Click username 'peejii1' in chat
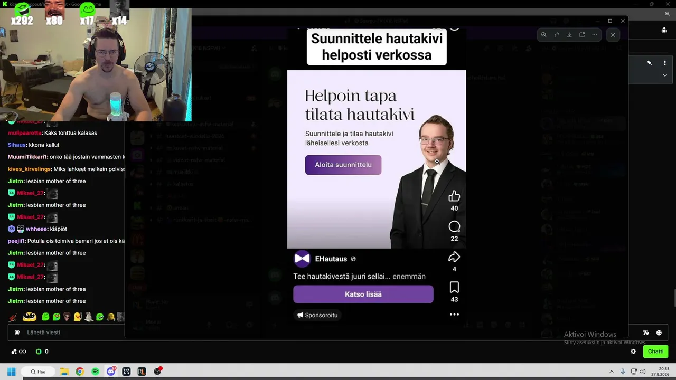Screen dimensions: 676x380 [16, 241]
